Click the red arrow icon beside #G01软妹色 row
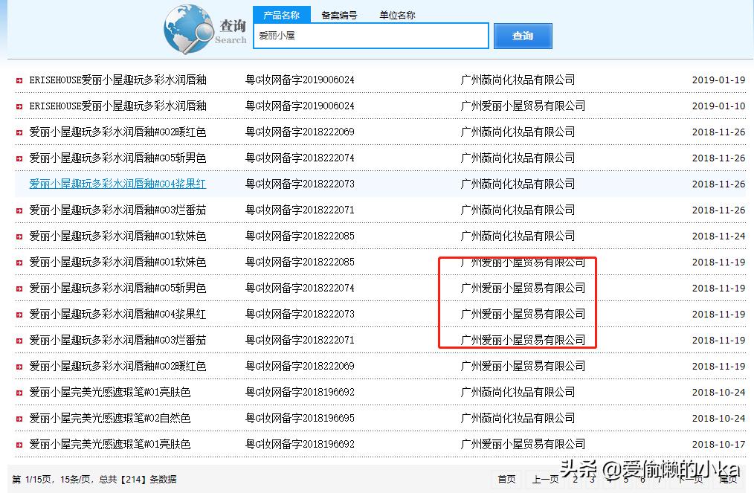754x493 pixels. pos(18,236)
